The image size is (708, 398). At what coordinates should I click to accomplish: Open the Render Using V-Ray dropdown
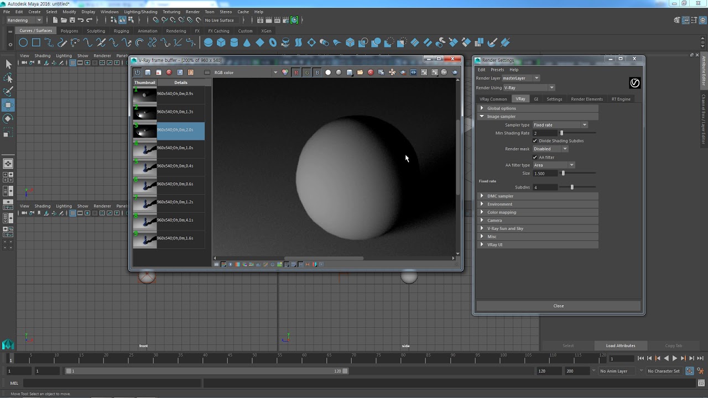tap(528, 88)
